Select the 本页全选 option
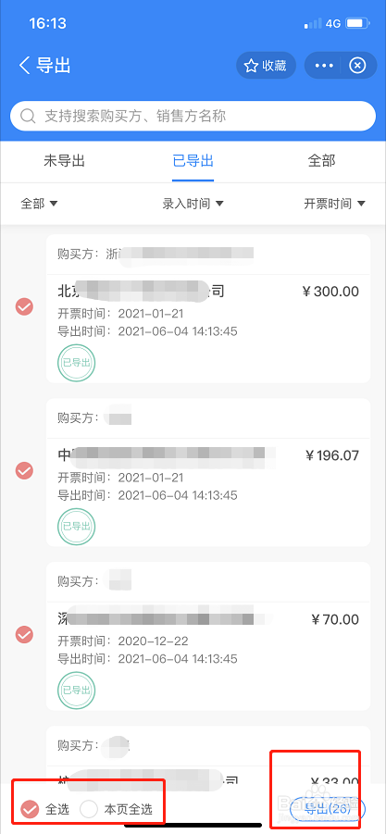 [117, 809]
